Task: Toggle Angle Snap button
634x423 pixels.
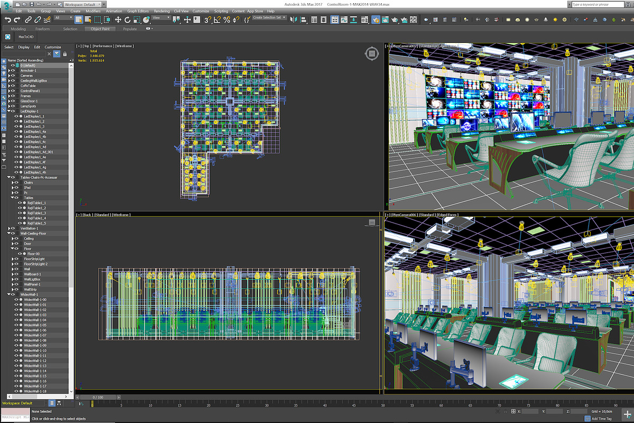Action: coord(217,20)
